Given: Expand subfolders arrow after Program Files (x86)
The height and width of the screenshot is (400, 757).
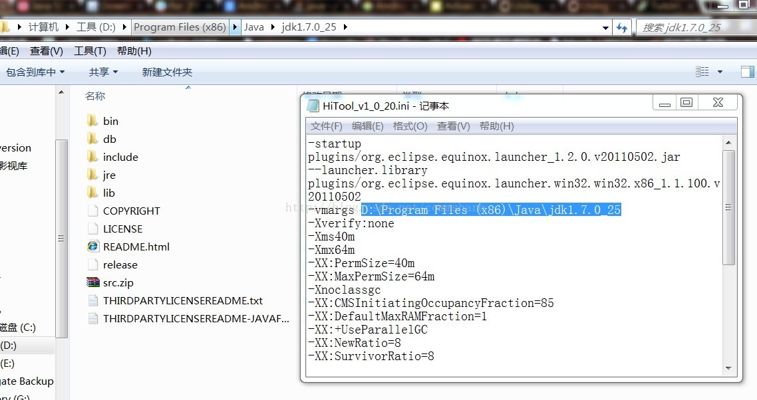Looking at the screenshot, I should tap(235, 27).
